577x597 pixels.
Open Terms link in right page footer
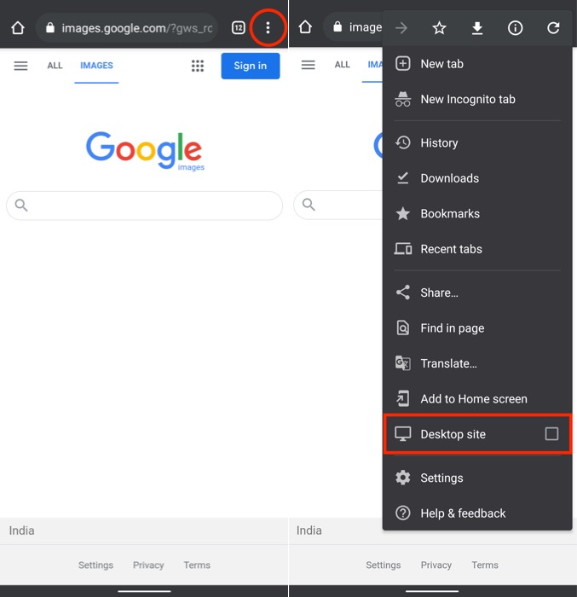pyautogui.click(x=485, y=565)
